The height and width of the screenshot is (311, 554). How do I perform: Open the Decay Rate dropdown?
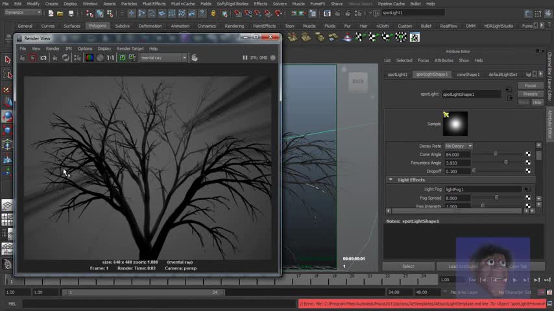point(459,146)
